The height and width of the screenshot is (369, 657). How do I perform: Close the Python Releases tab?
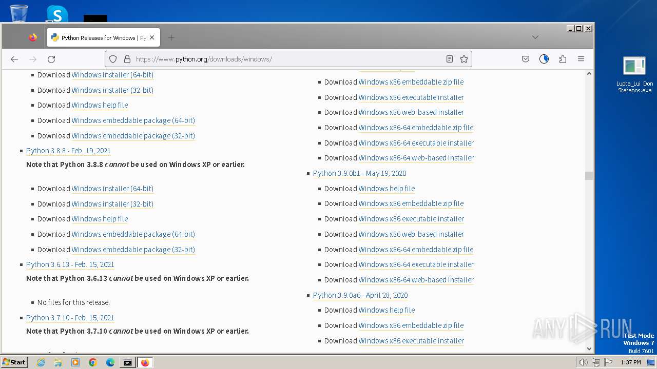pyautogui.click(x=152, y=37)
